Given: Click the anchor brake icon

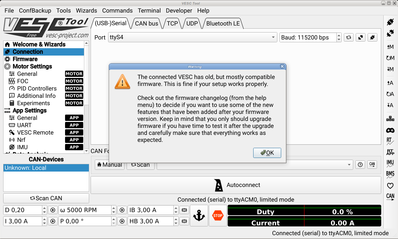Looking at the screenshot, I should pos(199,216).
